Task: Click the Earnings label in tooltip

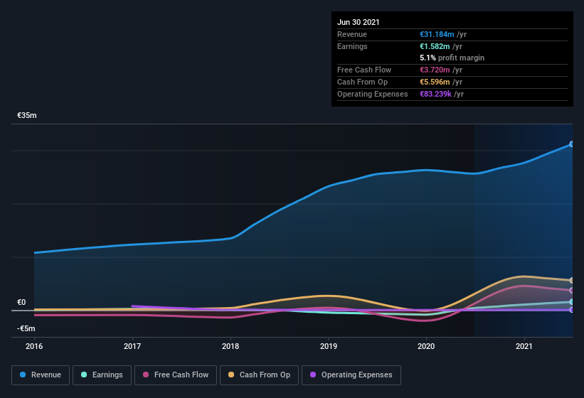Action: point(352,46)
